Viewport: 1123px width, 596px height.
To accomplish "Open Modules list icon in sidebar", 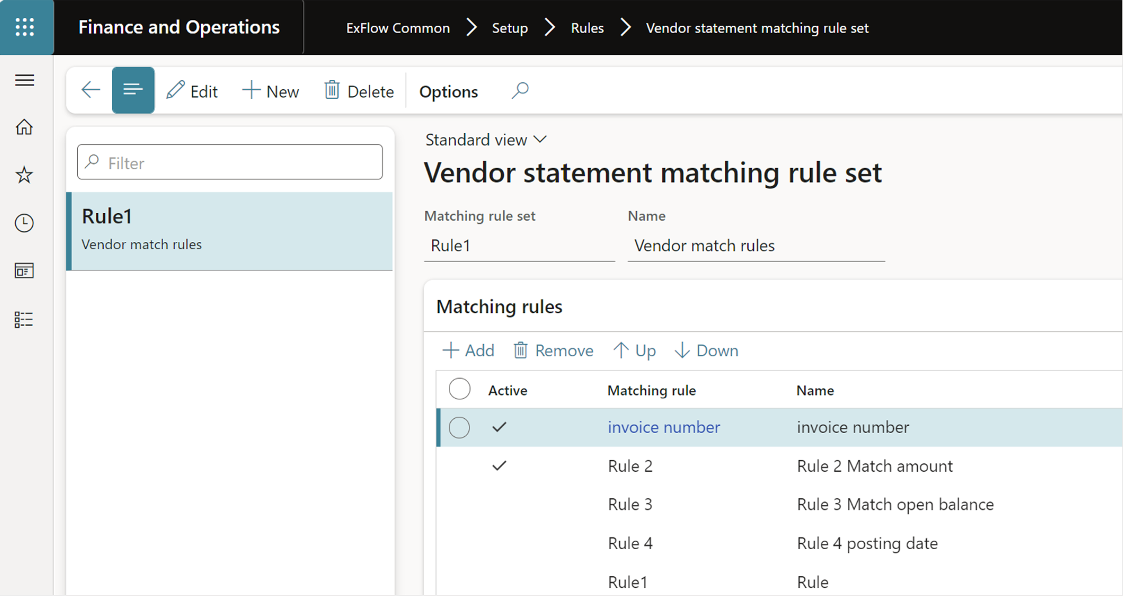I will 24,319.
